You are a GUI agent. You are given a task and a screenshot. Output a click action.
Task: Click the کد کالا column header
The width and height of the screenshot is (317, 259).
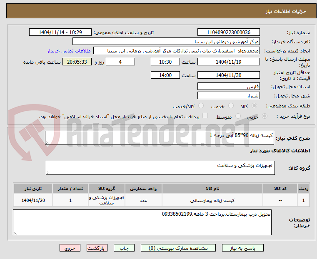pos(280,189)
